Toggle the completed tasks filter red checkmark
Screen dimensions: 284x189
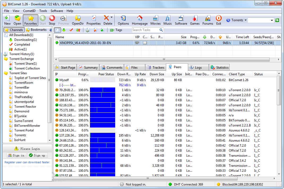(71, 30)
